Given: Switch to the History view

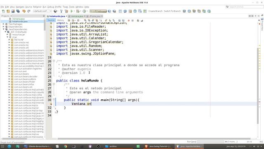Looking at the screenshot, I should click(61, 20).
